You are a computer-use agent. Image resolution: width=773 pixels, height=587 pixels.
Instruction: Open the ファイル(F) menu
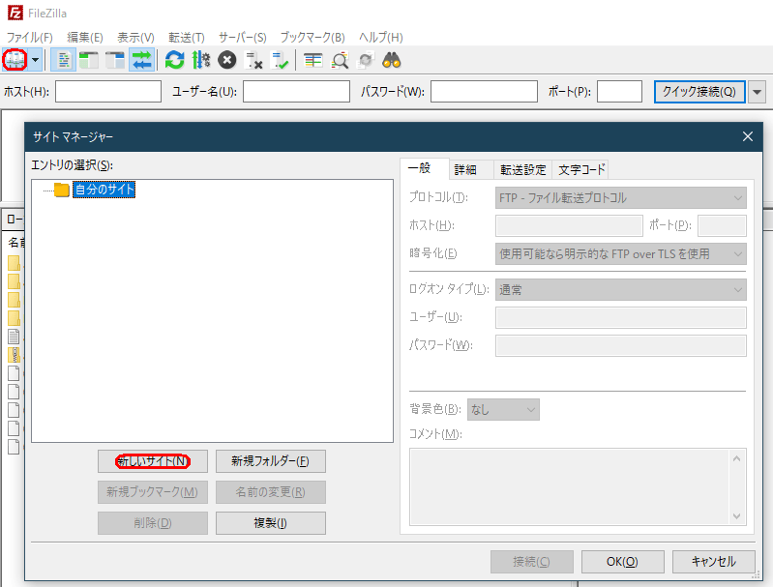[x=29, y=38]
